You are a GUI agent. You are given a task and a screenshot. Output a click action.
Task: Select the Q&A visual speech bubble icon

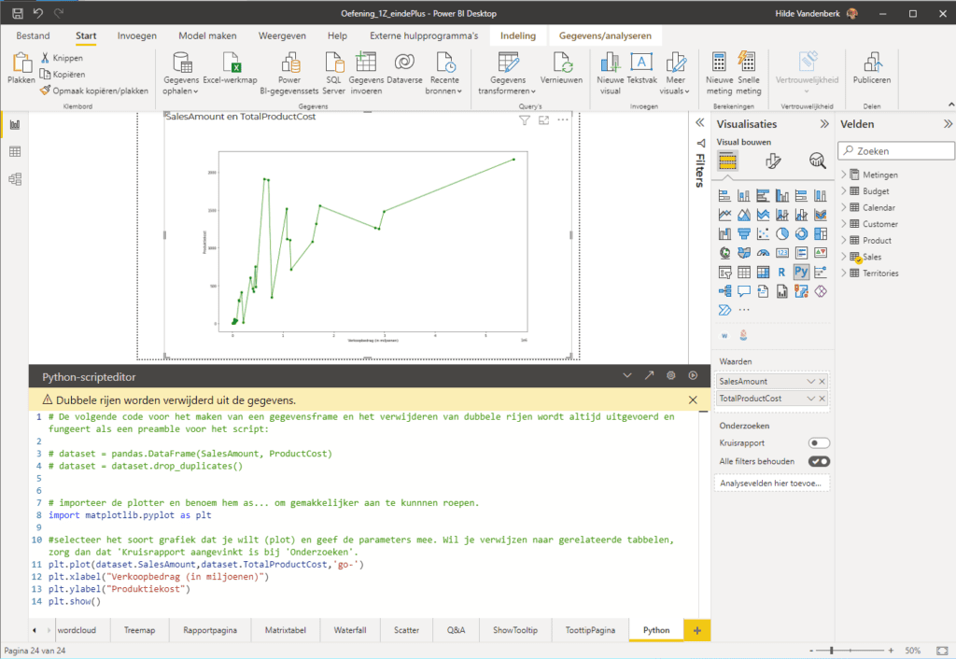(744, 291)
